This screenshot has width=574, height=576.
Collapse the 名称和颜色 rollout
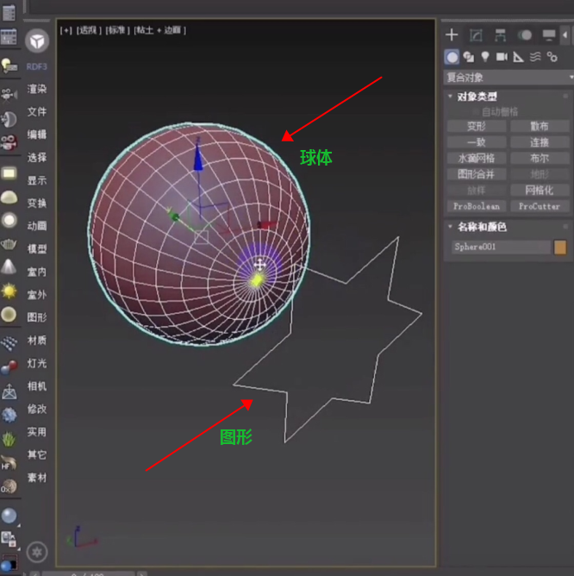pos(450,227)
